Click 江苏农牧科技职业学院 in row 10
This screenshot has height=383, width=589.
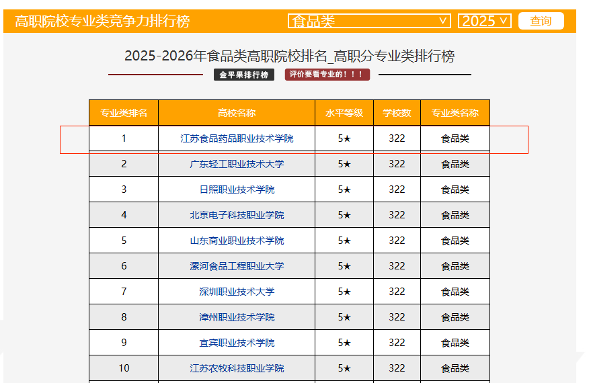click(237, 368)
